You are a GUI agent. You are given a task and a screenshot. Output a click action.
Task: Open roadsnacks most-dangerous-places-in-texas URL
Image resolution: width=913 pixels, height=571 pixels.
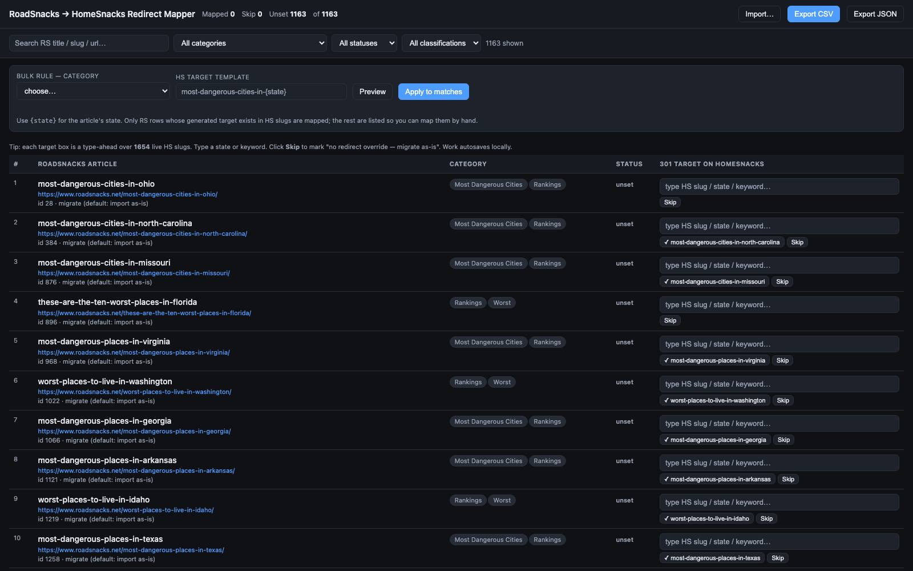[x=131, y=550]
